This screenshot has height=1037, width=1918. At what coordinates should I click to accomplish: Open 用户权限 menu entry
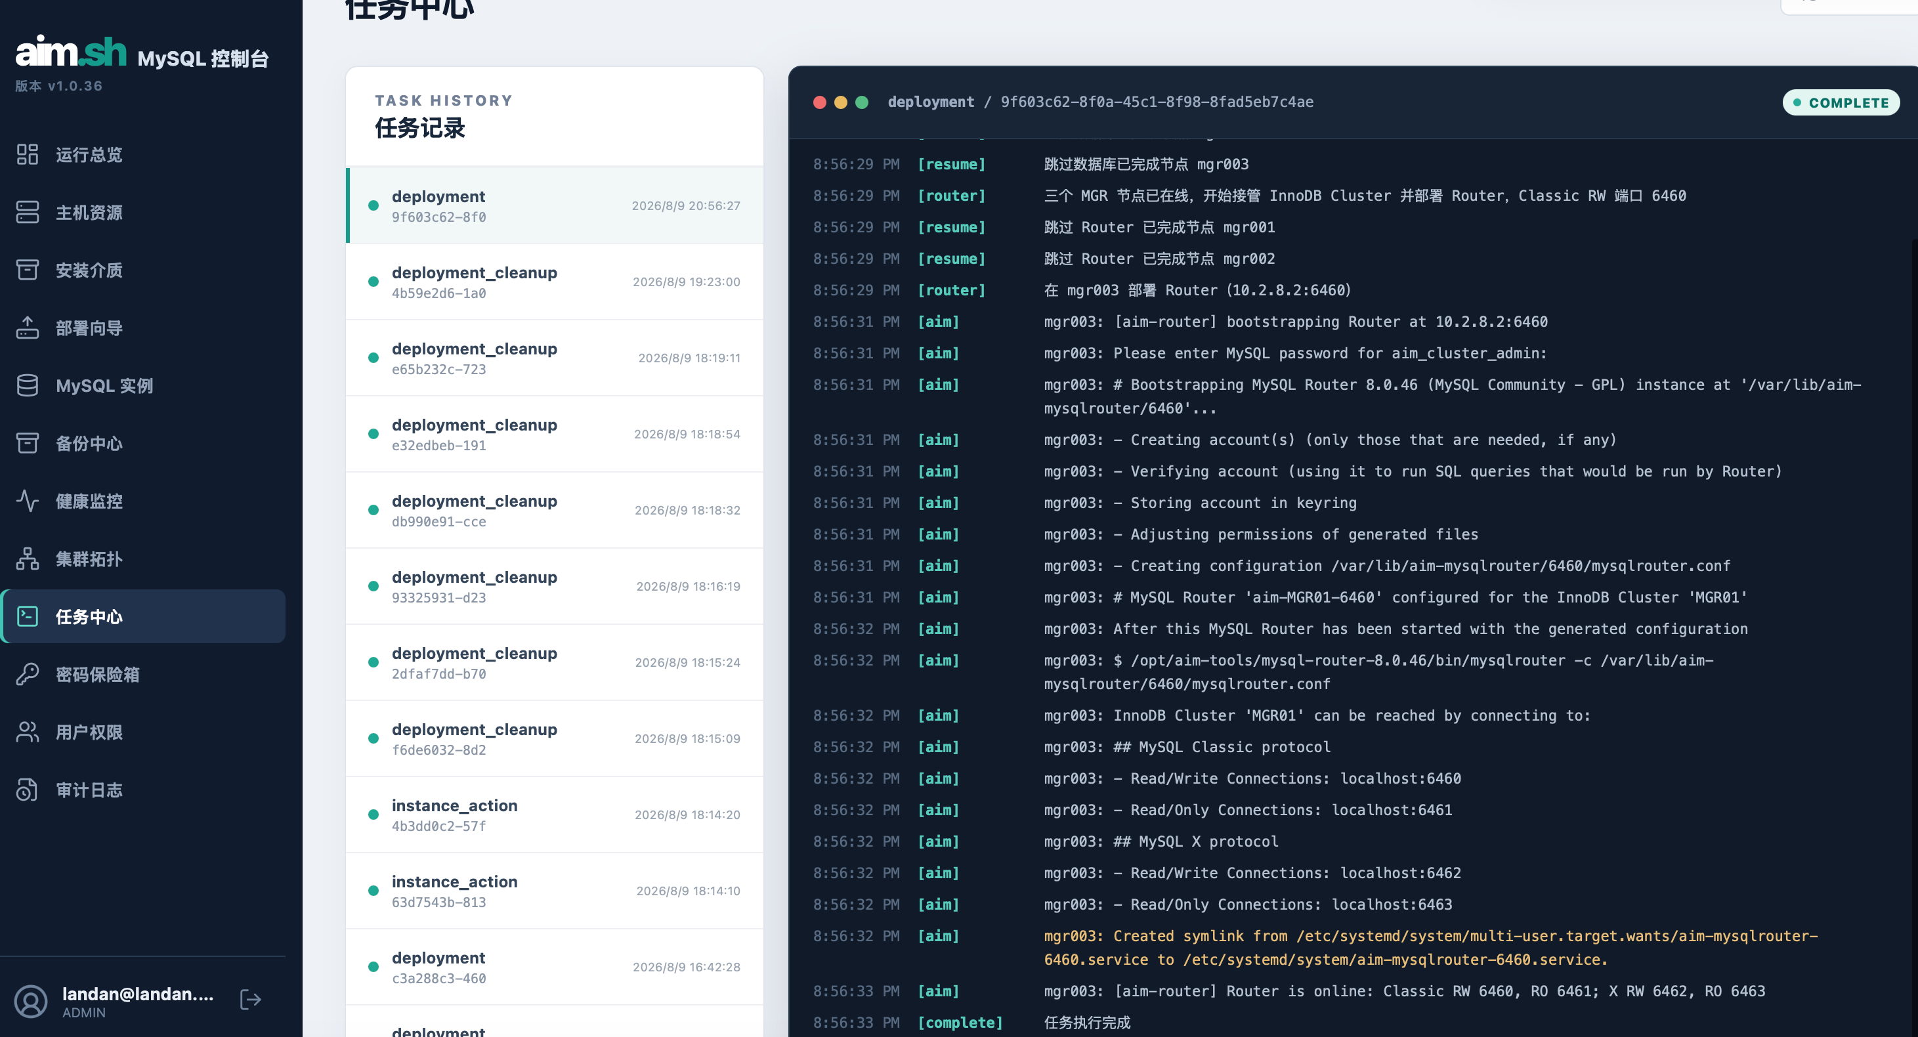144,732
